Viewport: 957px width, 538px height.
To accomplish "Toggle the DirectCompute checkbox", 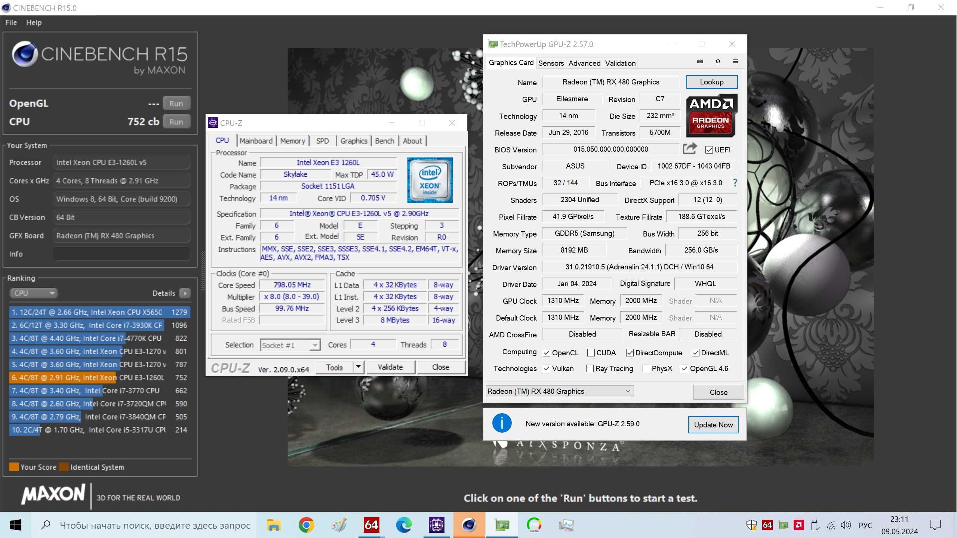I will pos(630,353).
